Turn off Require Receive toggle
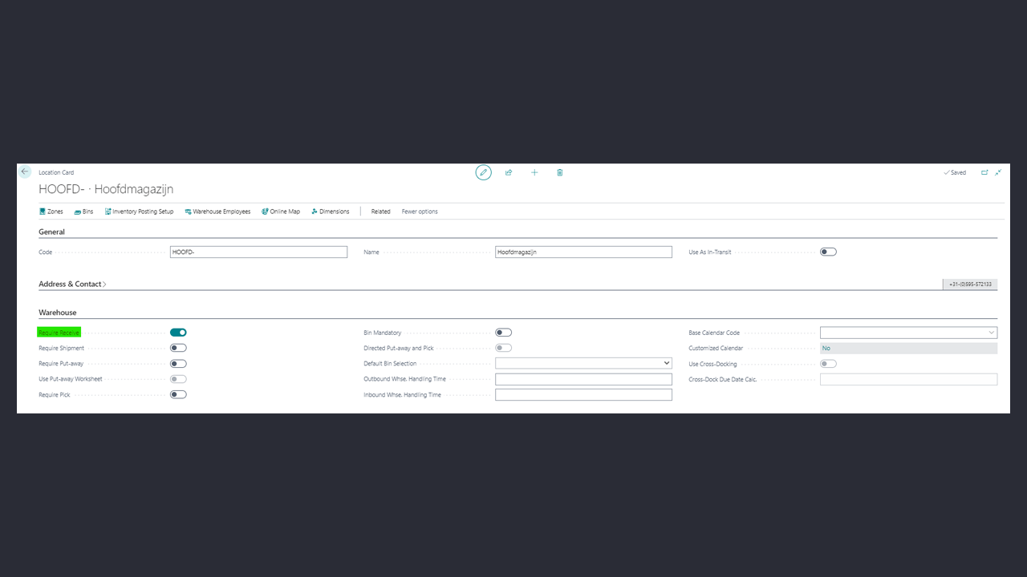1027x577 pixels. pos(178,333)
